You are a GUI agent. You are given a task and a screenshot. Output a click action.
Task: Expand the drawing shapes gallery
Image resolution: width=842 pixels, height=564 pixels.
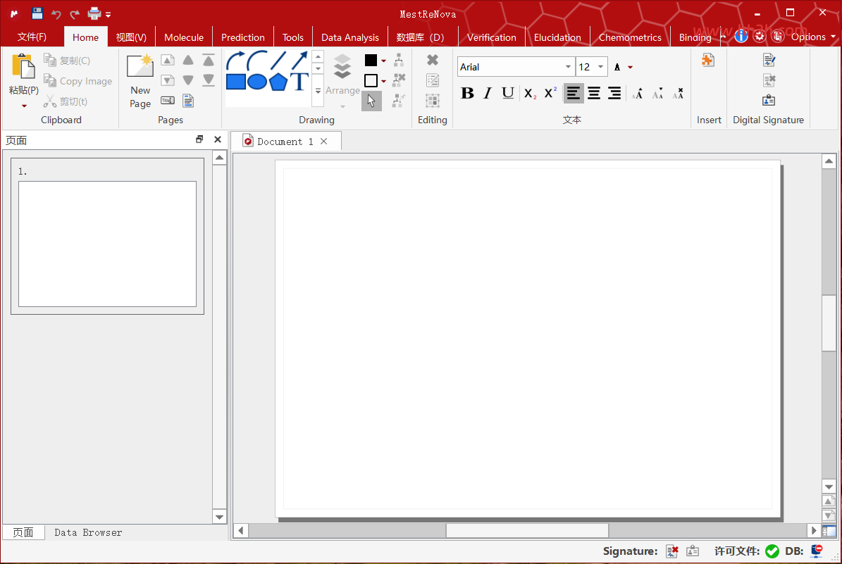(x=318, y=91)
